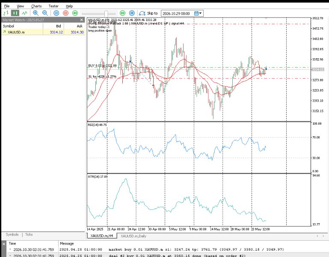Zoom in on the chart
The width and height of the screenshot is (329, 257).
click(36, 13)
